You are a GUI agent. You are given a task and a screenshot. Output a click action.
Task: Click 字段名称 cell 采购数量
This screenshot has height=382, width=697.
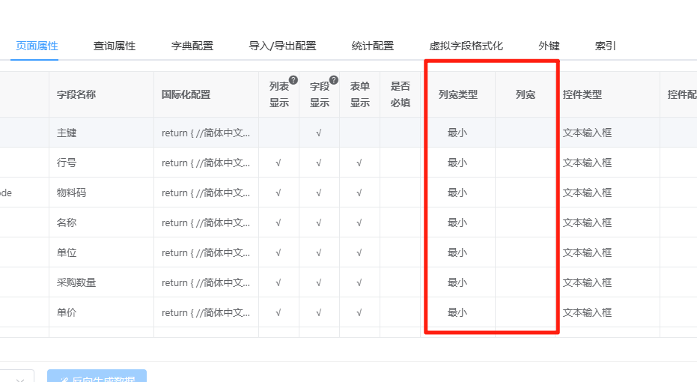click(76, 282)
